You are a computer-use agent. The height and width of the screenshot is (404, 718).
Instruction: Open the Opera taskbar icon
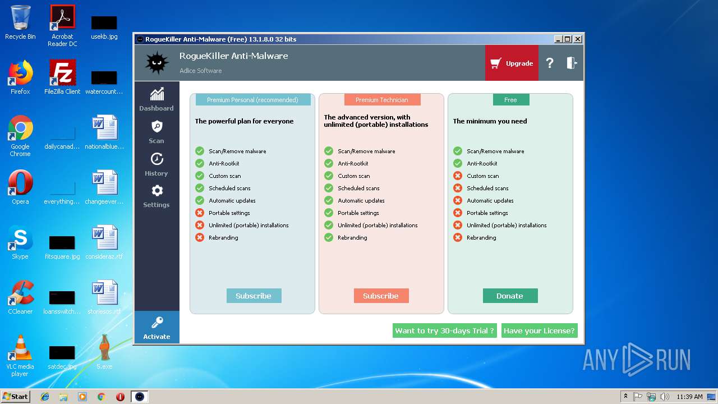pos(120,397)
